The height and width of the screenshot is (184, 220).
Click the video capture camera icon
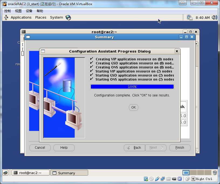coord(174,179)
